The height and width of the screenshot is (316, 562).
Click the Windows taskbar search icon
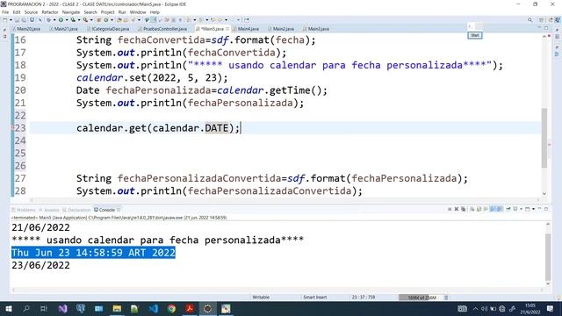26,308
